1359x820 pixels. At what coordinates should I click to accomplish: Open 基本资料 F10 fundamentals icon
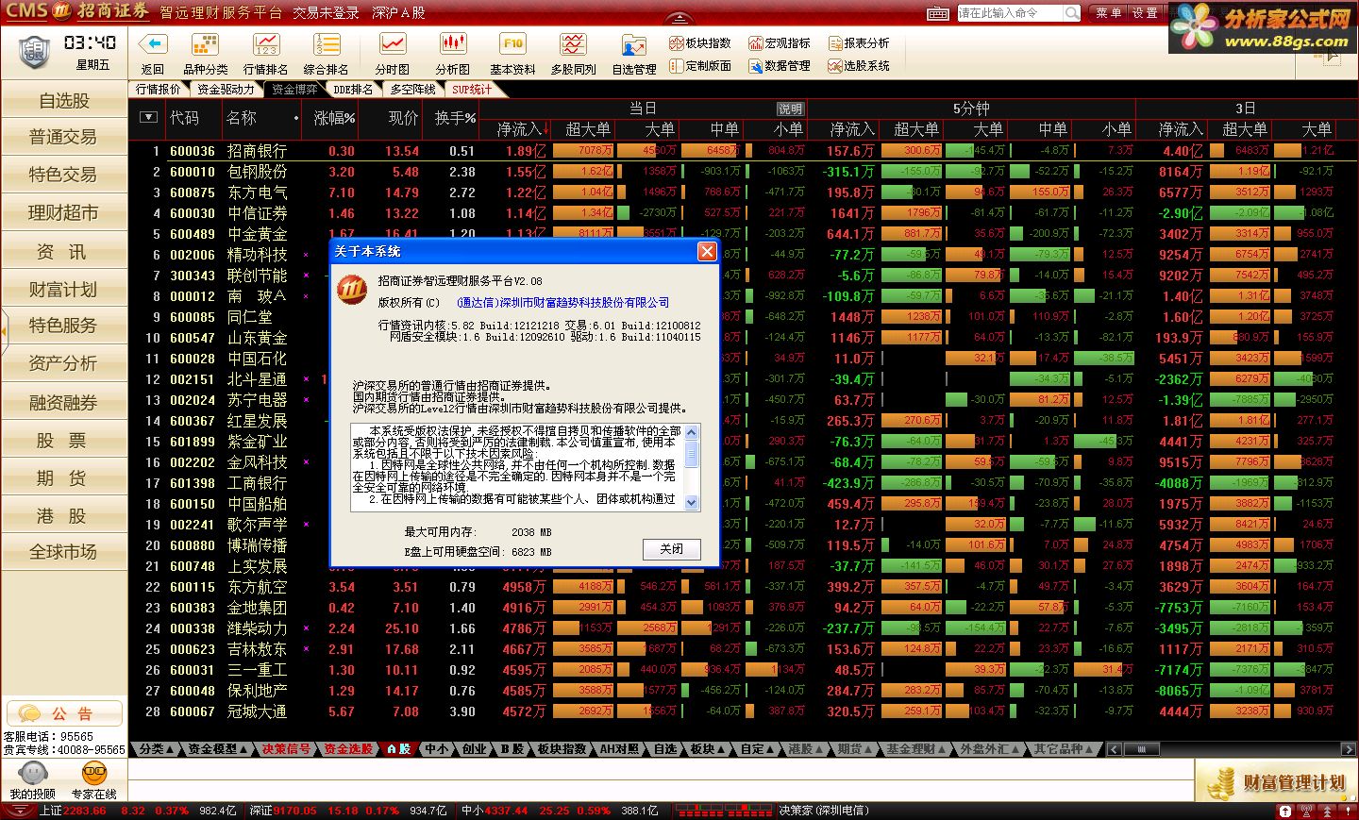coord(513,44)
